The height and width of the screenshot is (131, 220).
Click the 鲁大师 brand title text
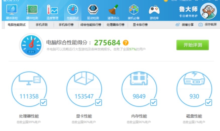coord(188,9)
